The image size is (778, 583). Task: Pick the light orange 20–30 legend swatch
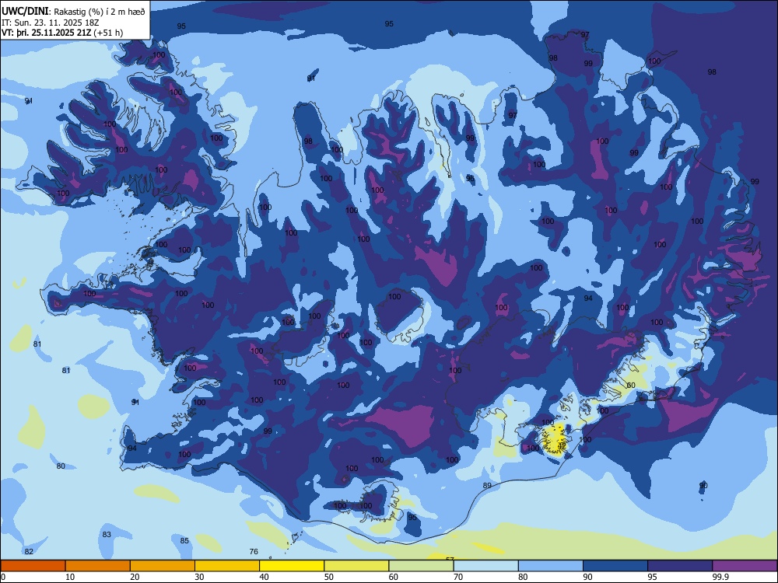[x=163, y=566]
